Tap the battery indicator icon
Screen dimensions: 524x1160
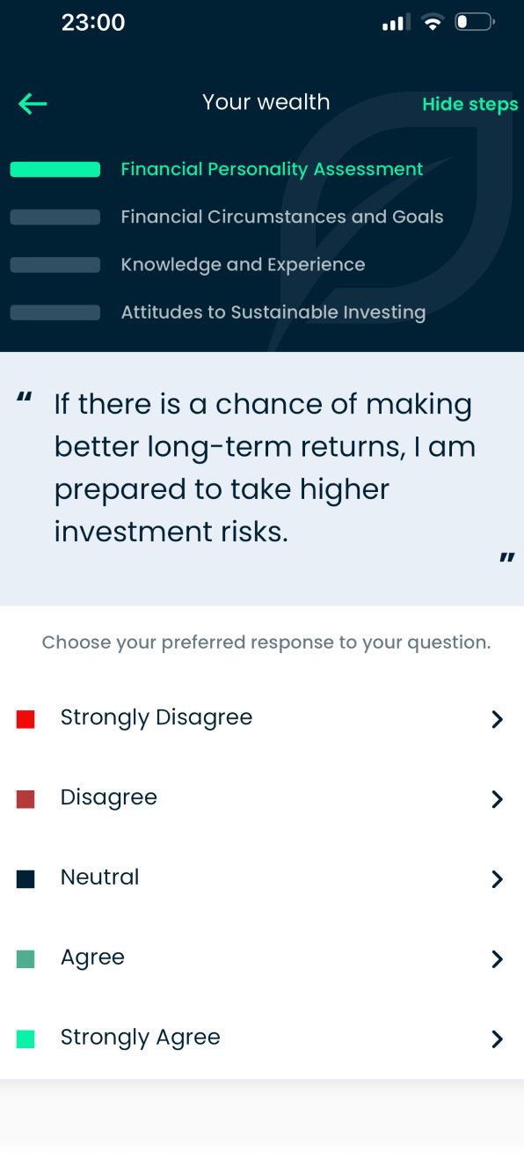[x=474, y=22]
